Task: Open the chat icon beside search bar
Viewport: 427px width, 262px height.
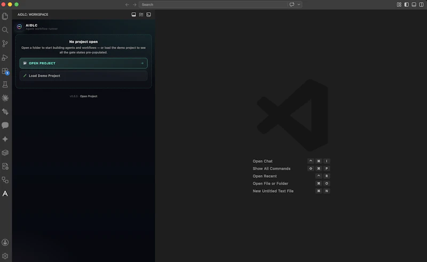Action: (291, 5)
